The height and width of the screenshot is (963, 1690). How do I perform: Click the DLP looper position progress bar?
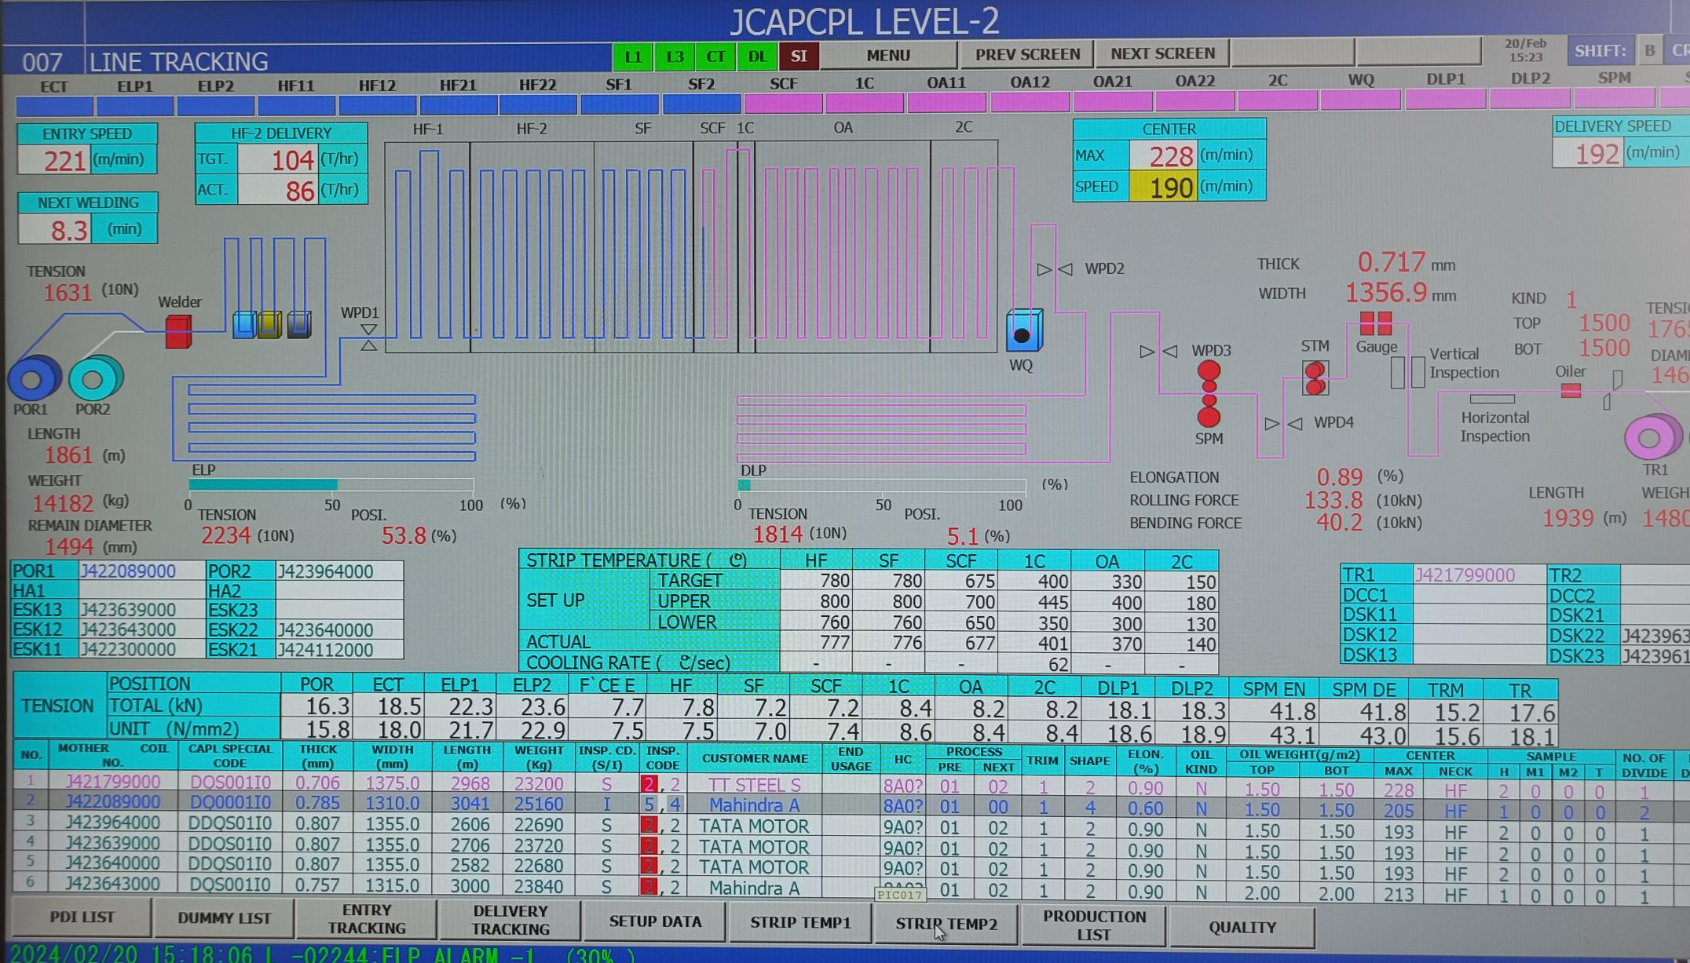pyautogui.click(x=881, y=485)
